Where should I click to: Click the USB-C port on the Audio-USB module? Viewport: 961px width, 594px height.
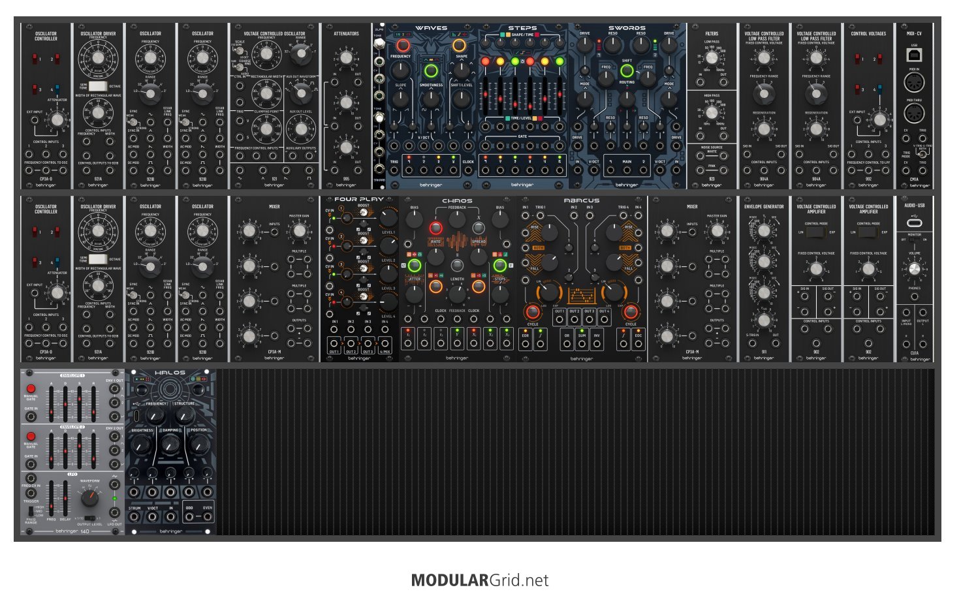[x=914, y=223]
